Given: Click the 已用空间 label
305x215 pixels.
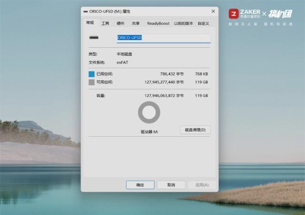Looking at the screenshot, I should tap(105, 74).
